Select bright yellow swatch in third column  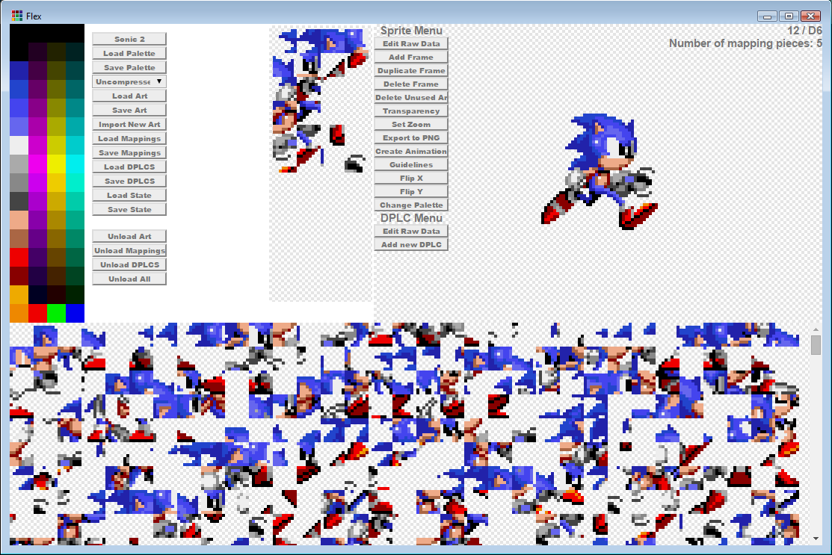[56, 164]
